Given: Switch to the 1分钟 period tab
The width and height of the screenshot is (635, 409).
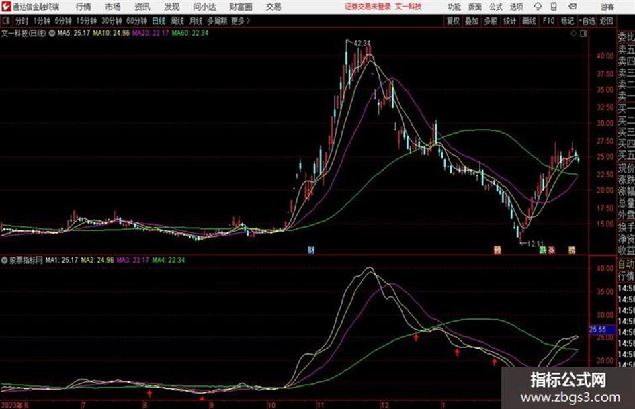Looking at the screenshot, I should click(x=42, y=21).
